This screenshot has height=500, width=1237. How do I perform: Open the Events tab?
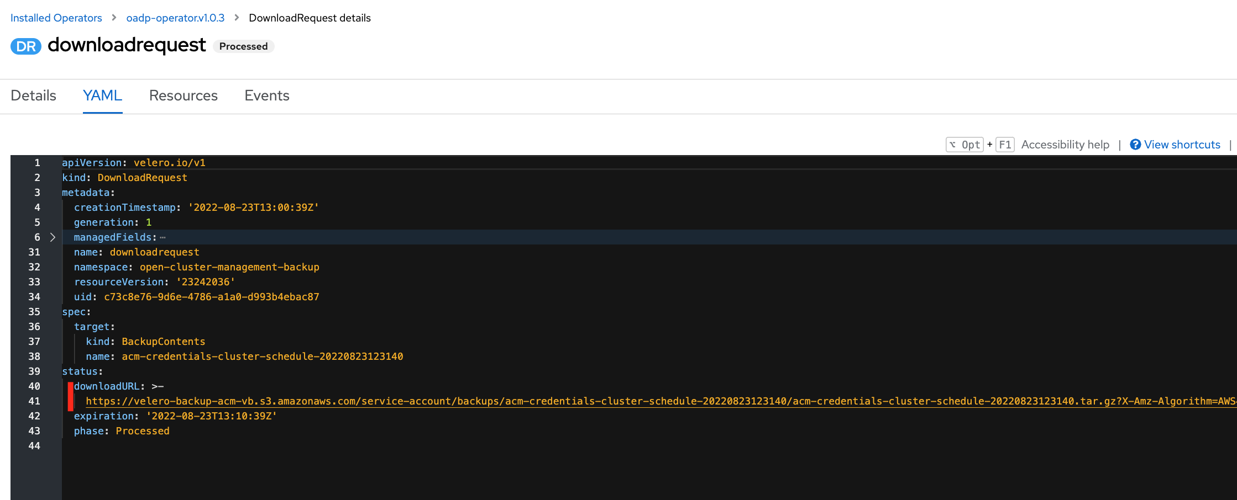pyautogui.click(x=266, y=95)
